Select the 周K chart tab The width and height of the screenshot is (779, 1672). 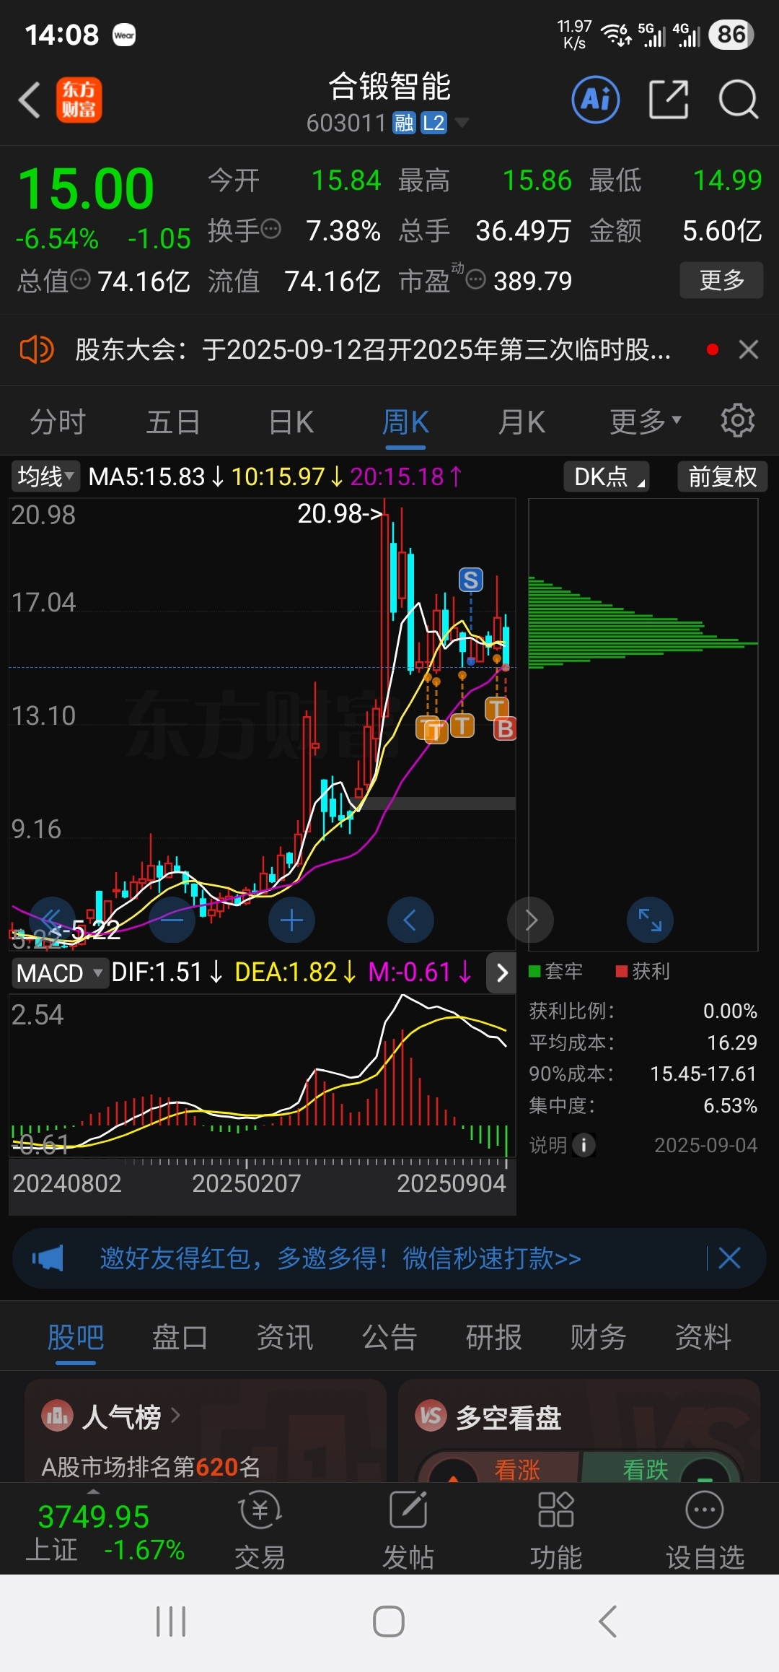point(405,422)
